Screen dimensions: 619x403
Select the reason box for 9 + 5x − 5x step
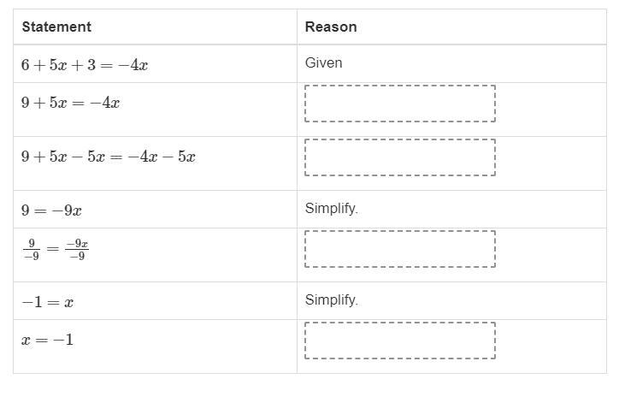click(400, 157)
